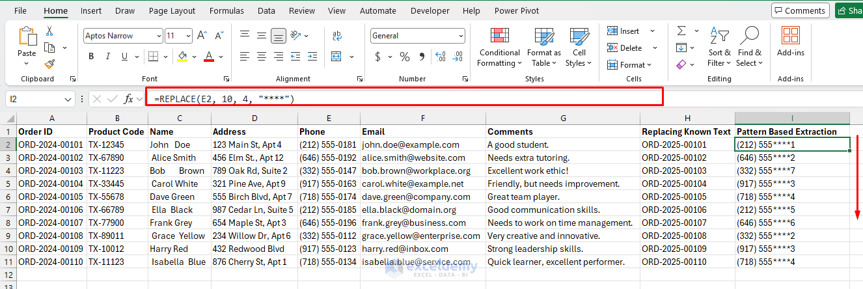
Task: Switch to the Power Pivot tab
Action: coord(516,10)
